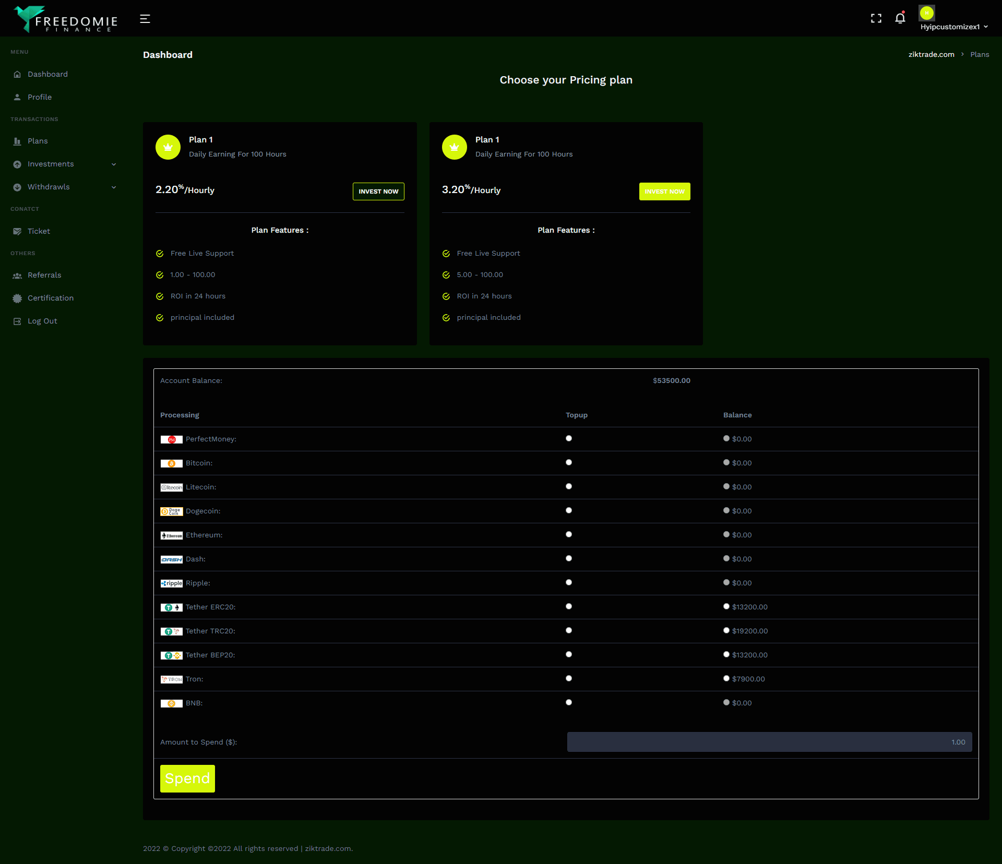This screenshot has width=1002, height=864.
Task: Click Log Out in the sidebar
Action: [42, 321]
